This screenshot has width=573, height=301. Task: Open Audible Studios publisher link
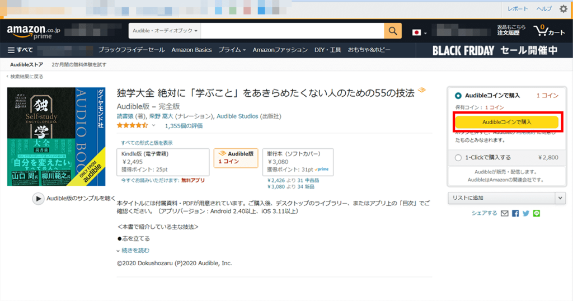point(237,116)
